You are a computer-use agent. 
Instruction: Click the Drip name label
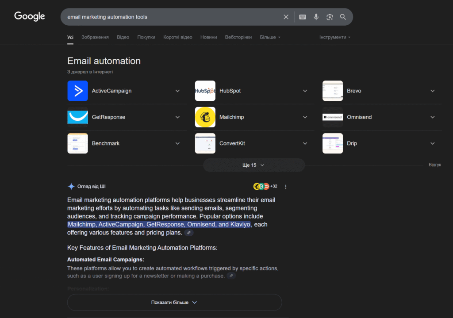coord(352,143)
